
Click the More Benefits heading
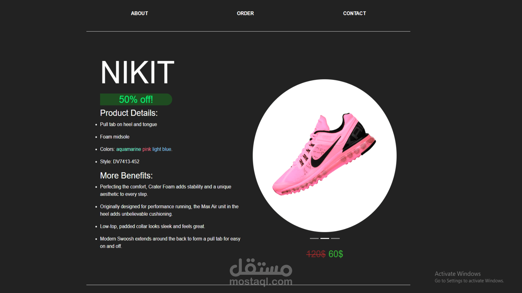(126, 176)
